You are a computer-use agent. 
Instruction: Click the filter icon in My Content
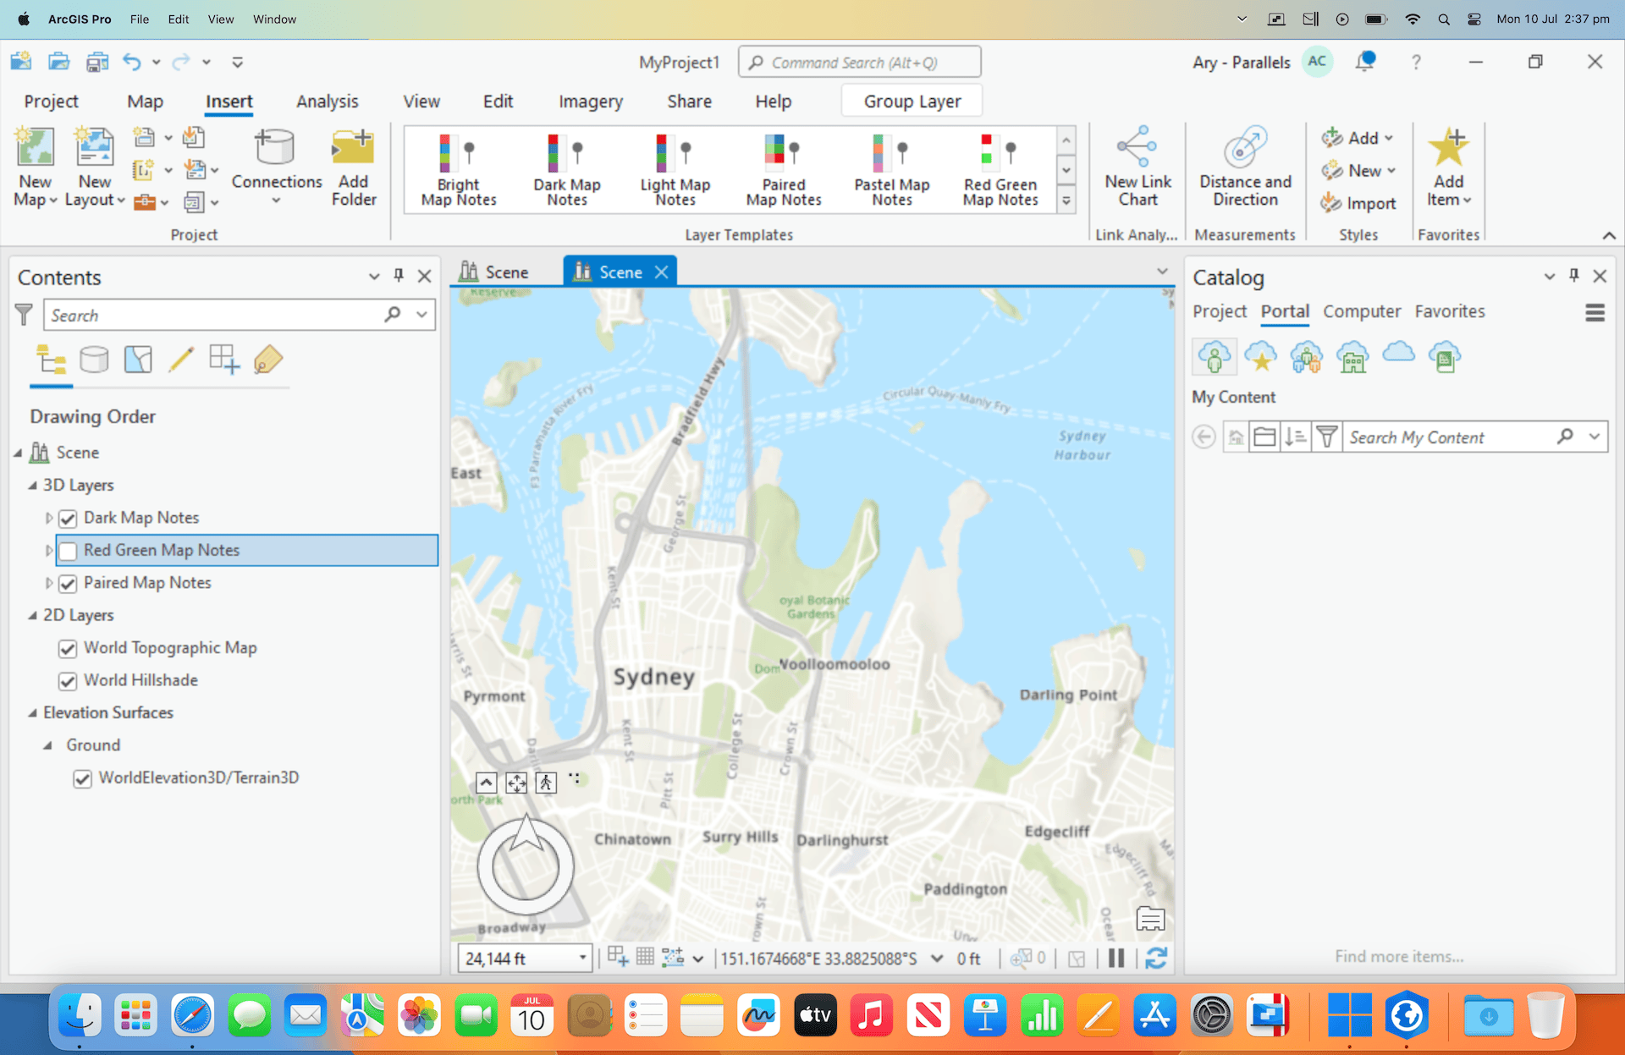pyautogui.click(x=1326, y=437)
